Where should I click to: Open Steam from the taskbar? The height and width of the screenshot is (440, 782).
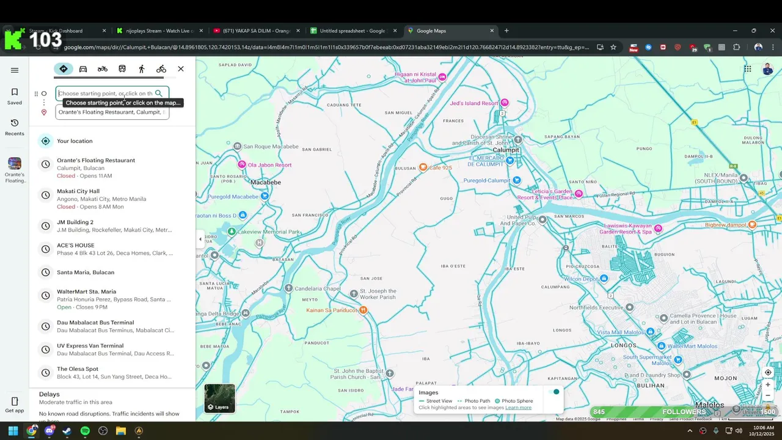[x=67, y=431]
